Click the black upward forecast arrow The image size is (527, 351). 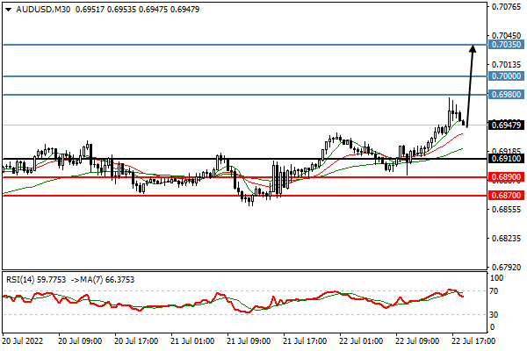click(x=470, y=86)
